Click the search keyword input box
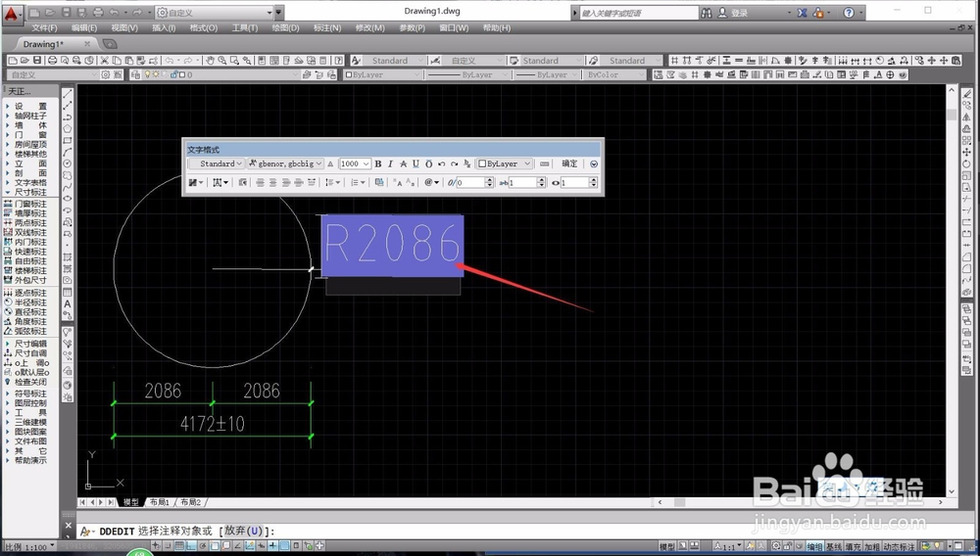980x556 pixels. click(638, 13)
